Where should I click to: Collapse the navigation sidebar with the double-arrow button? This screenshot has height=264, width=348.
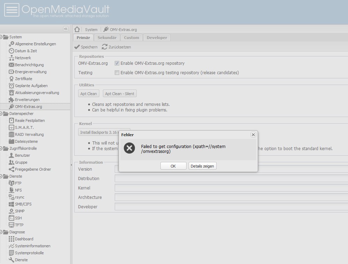click(66, 29)
